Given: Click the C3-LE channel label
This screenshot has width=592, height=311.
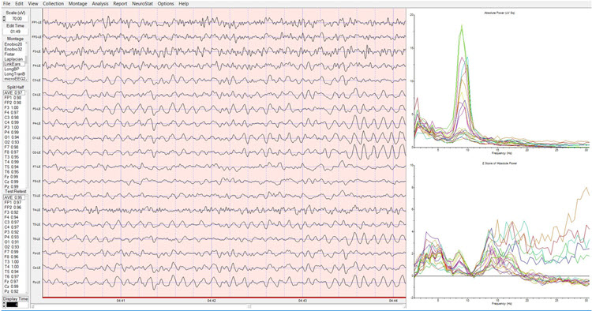Looking at the screenshot, I should pyautogui.click(x=36, y=80).
